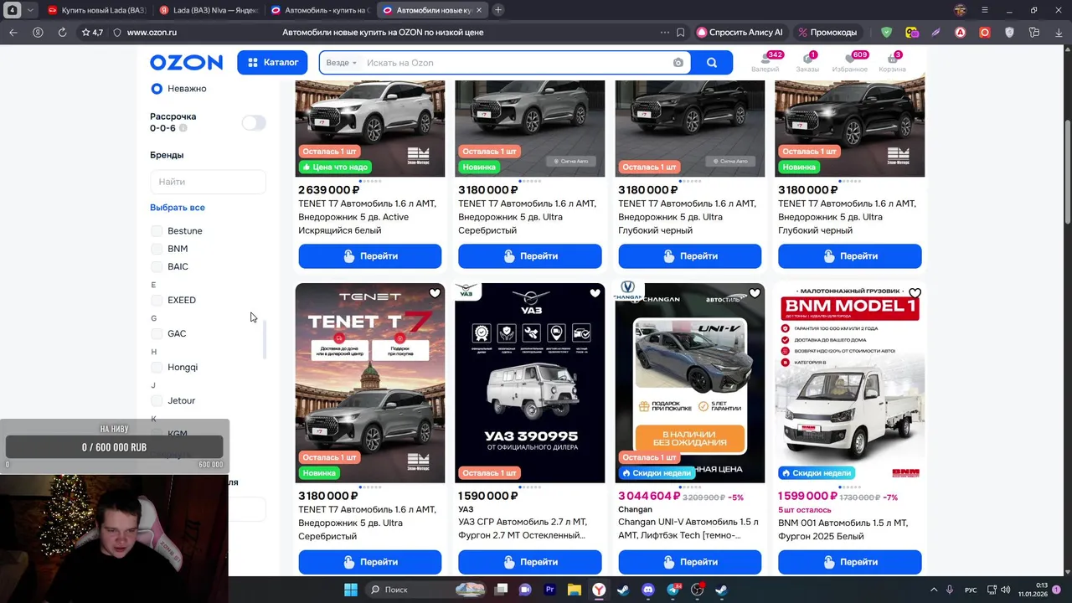1072x603 pixels.
Task: Open the Валерий profile icon
Action: point(765,62)
